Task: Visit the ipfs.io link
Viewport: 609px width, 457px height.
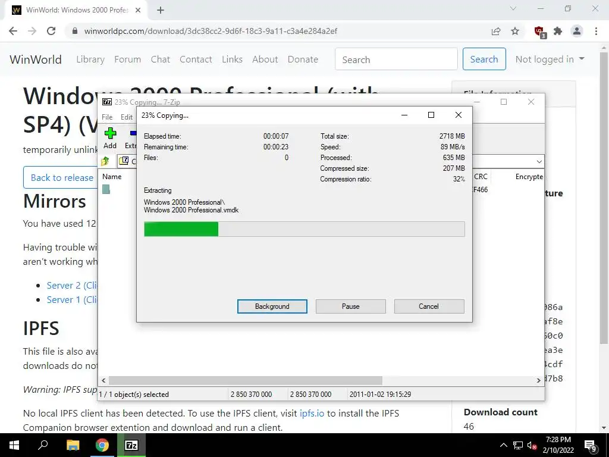Action: (312, 413)
